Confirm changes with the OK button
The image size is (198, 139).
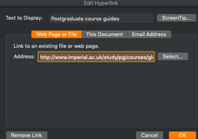[x=182, y=135]
